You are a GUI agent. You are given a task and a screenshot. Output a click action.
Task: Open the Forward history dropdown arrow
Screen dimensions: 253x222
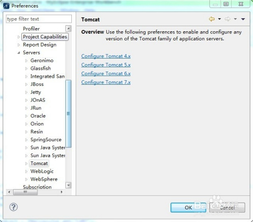click(x=235, y=19)
